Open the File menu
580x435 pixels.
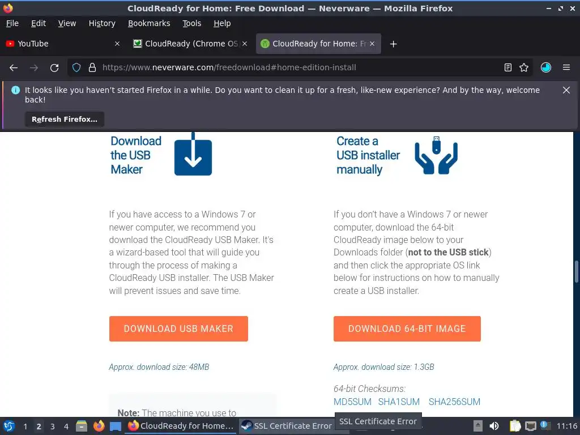click(x=12, y=23)
